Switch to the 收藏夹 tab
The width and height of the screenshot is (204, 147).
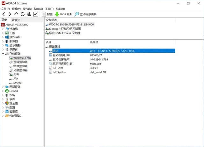click(x=16, y=20)
